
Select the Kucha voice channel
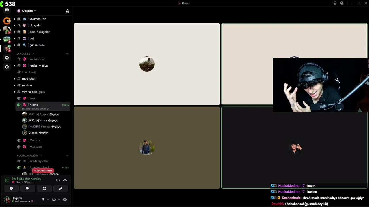point(43,106)
